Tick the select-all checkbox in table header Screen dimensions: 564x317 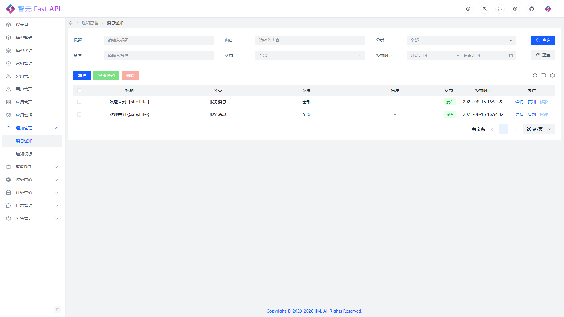coord(79,90)
